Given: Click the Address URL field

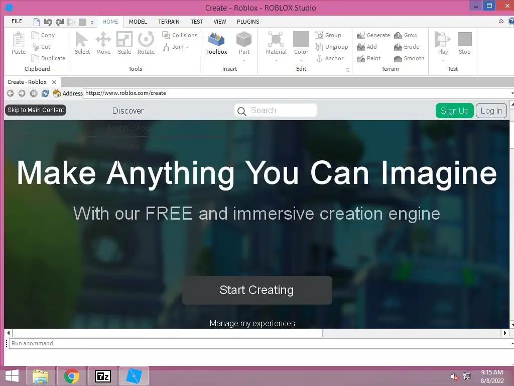Looking at the screenshot, I should (x=298, y=93).
